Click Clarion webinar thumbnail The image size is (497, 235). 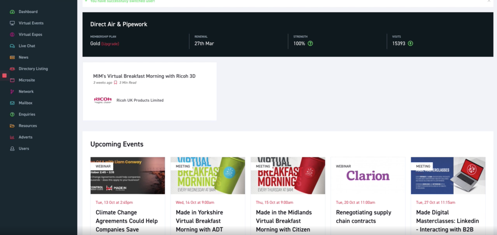[x=368, y=176]
